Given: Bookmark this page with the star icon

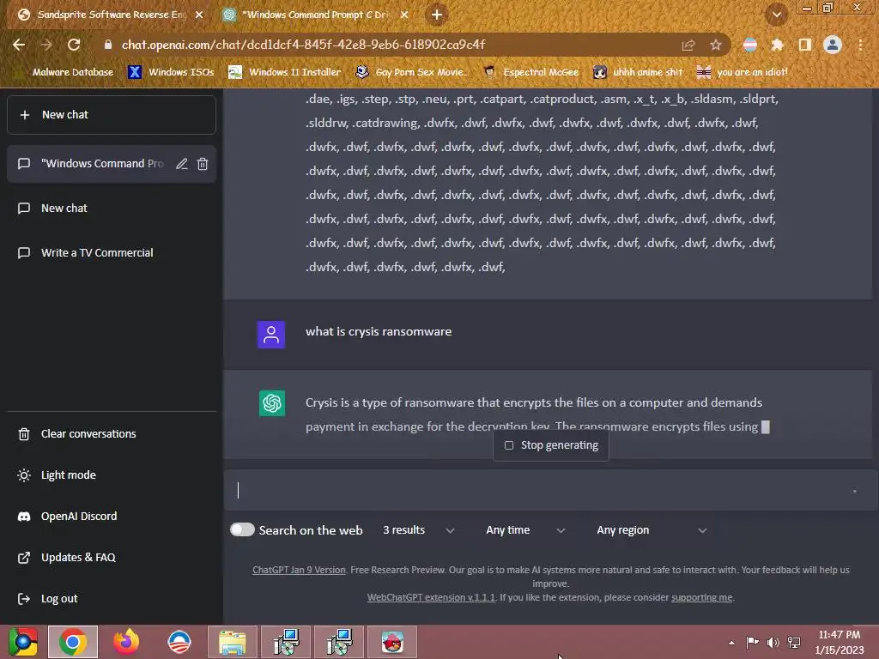Looking at the screenshot, I should (x=716, y=45).
